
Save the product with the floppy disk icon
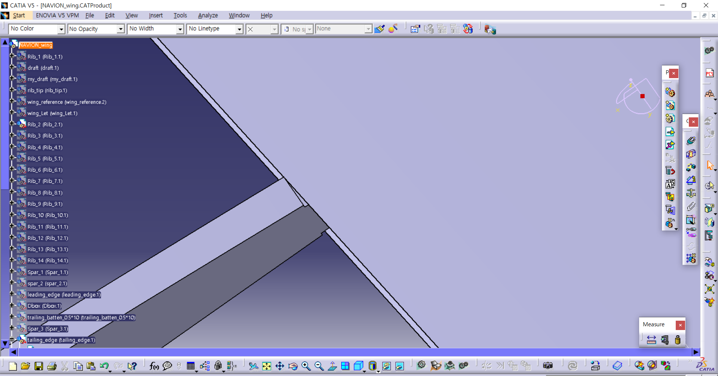(x=39, y=366)
